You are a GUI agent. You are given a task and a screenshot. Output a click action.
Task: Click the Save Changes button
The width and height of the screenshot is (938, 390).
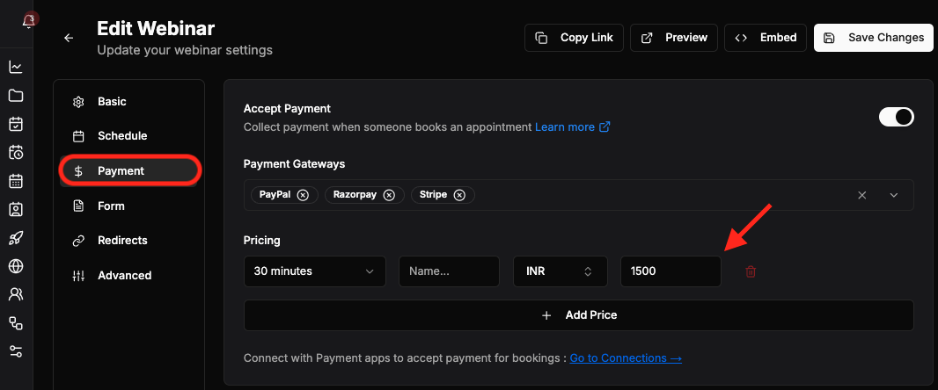pos(873,38)
